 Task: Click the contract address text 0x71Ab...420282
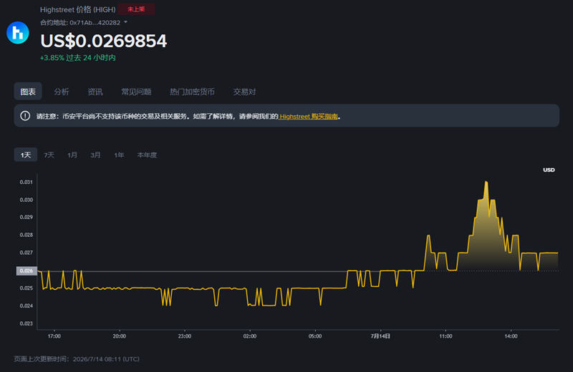(95, 23)
